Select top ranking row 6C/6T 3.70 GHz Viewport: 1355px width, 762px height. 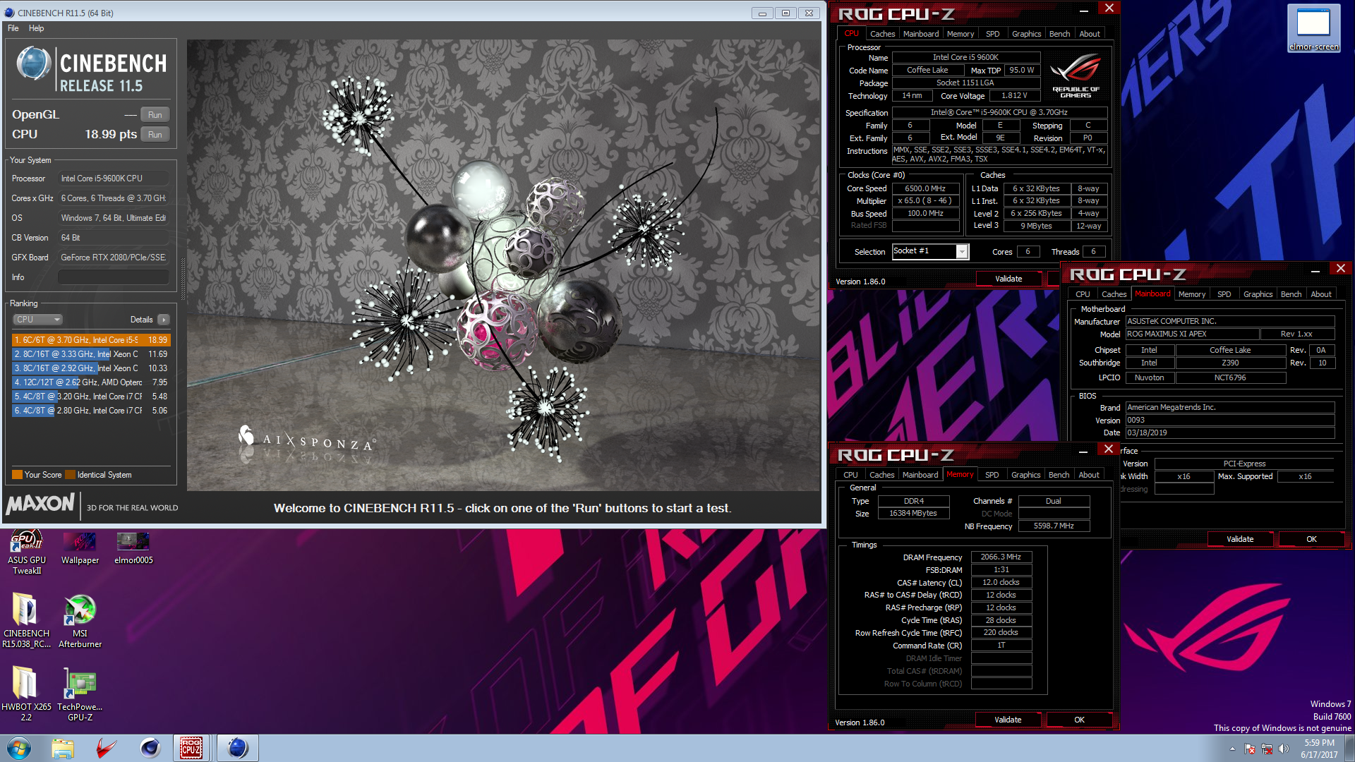pos(91,340)
